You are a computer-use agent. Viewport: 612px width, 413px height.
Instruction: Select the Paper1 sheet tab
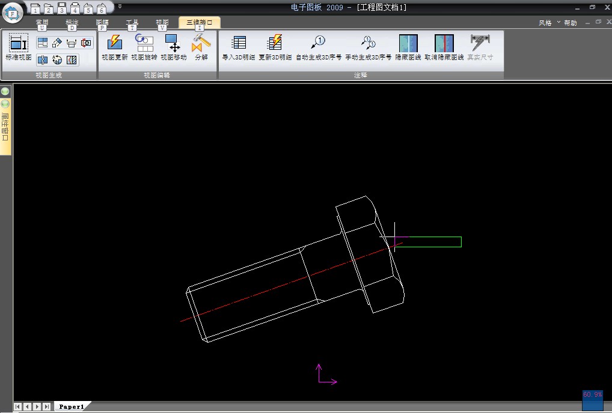pos(72,406)
